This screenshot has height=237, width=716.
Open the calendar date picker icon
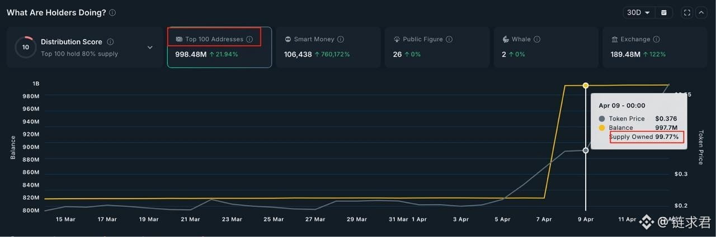[x=664, y=12]
